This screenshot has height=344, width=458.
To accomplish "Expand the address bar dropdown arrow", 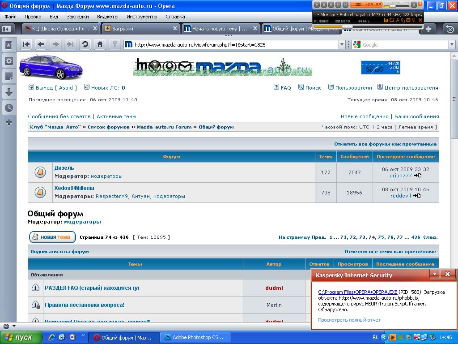I will pyautogui.click(x=342, y=45).
